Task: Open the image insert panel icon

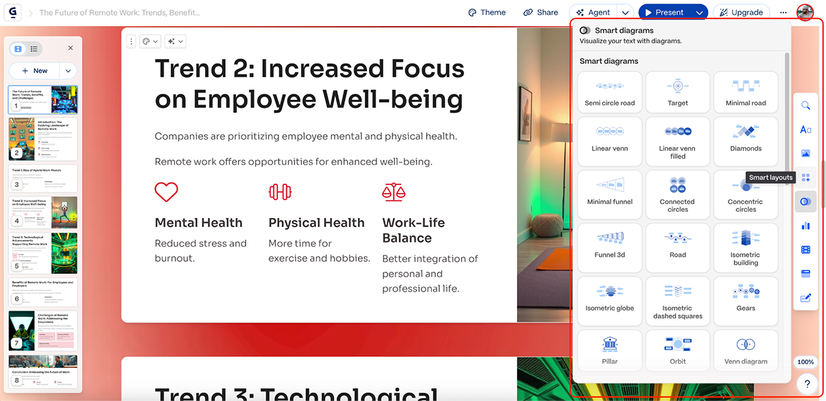Action: pos(805,153)
